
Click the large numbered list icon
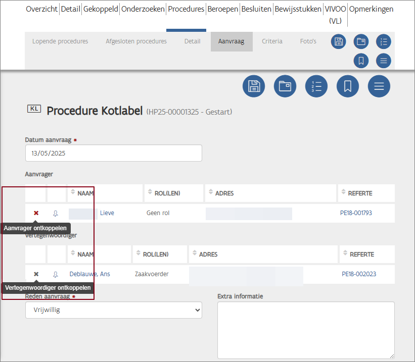(x=316, y=86)
